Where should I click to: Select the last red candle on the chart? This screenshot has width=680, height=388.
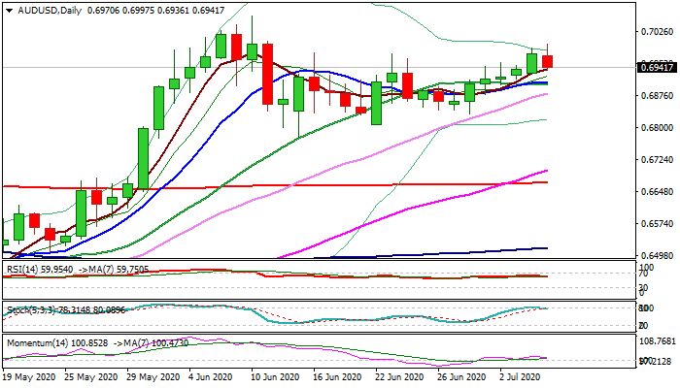547,62
